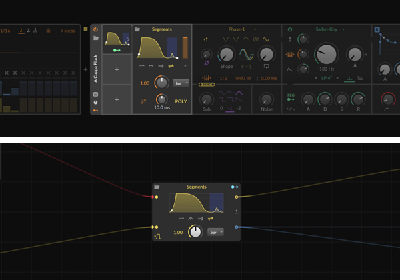Click the remote controls knob icon in sidebar
The width and height of the screenshot is (400, 280).
click(95, 102)
